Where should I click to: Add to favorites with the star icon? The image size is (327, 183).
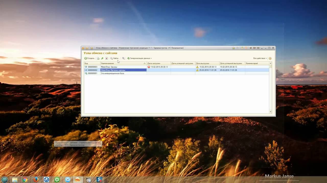click(x=92, y=48)
